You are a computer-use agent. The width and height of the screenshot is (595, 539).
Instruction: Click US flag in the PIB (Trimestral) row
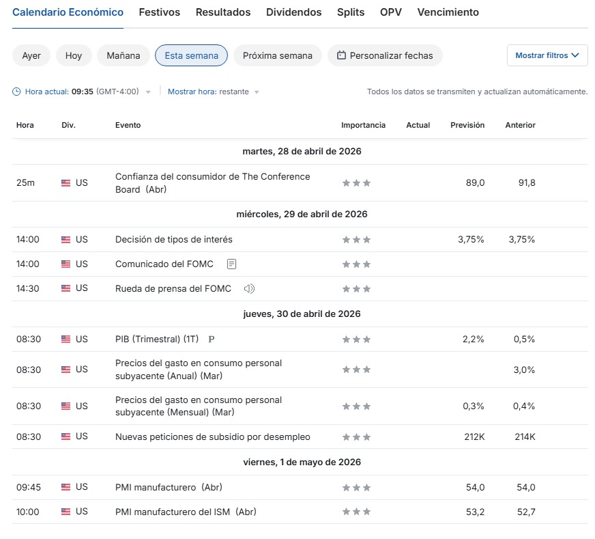[x=66, y=339]
